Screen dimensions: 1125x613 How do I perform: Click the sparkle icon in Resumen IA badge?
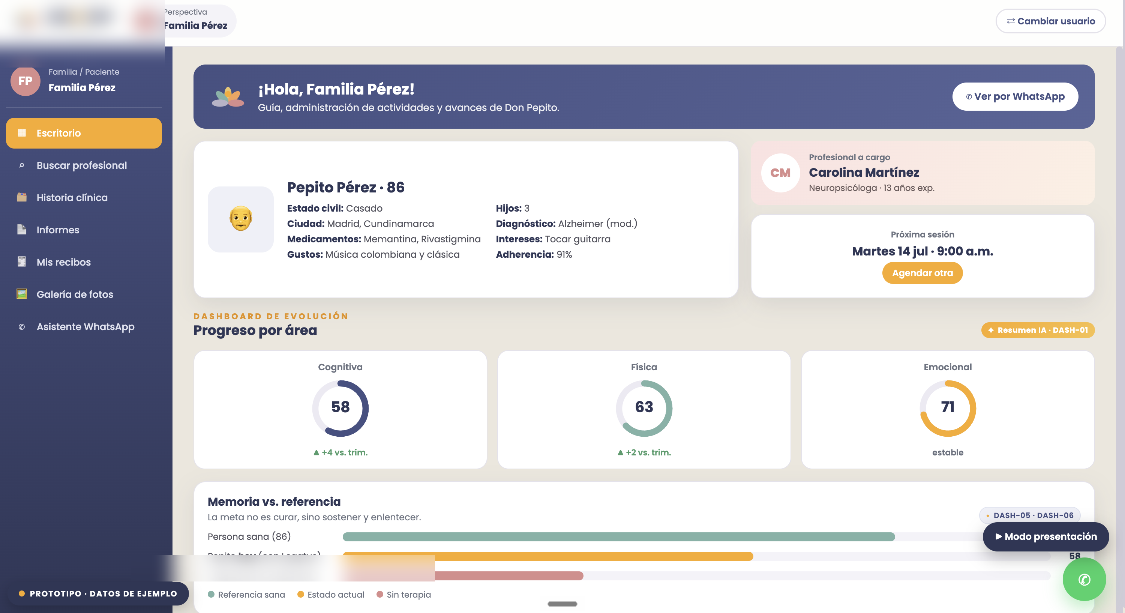click(x=991, y=330)
